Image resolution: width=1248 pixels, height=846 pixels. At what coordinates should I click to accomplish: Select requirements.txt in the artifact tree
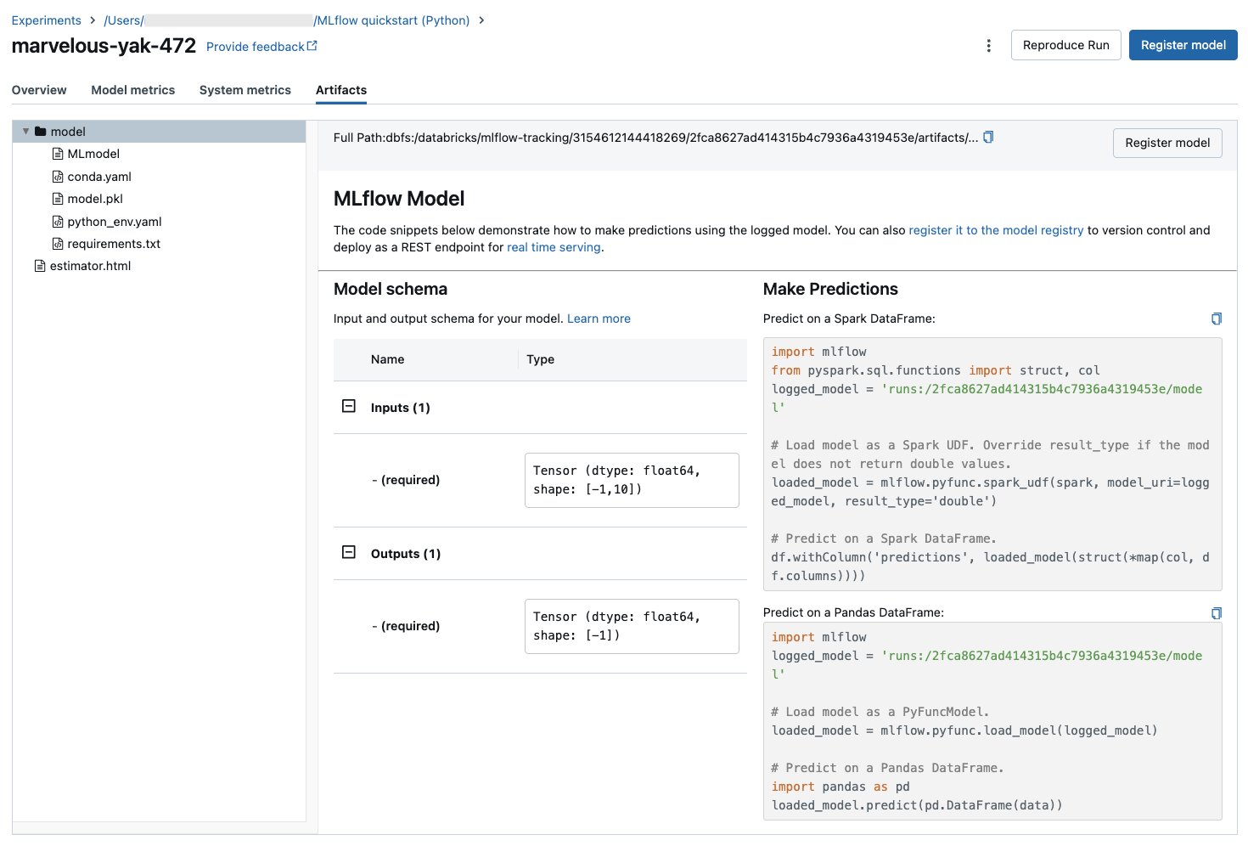pyautogui.click(x=114, y=244)
